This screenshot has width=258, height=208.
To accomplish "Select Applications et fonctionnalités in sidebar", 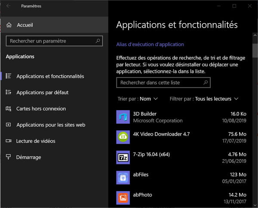I will (54, 76).
